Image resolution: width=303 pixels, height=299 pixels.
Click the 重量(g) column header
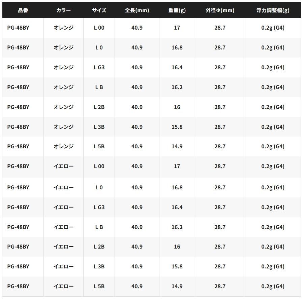[177, 10]
